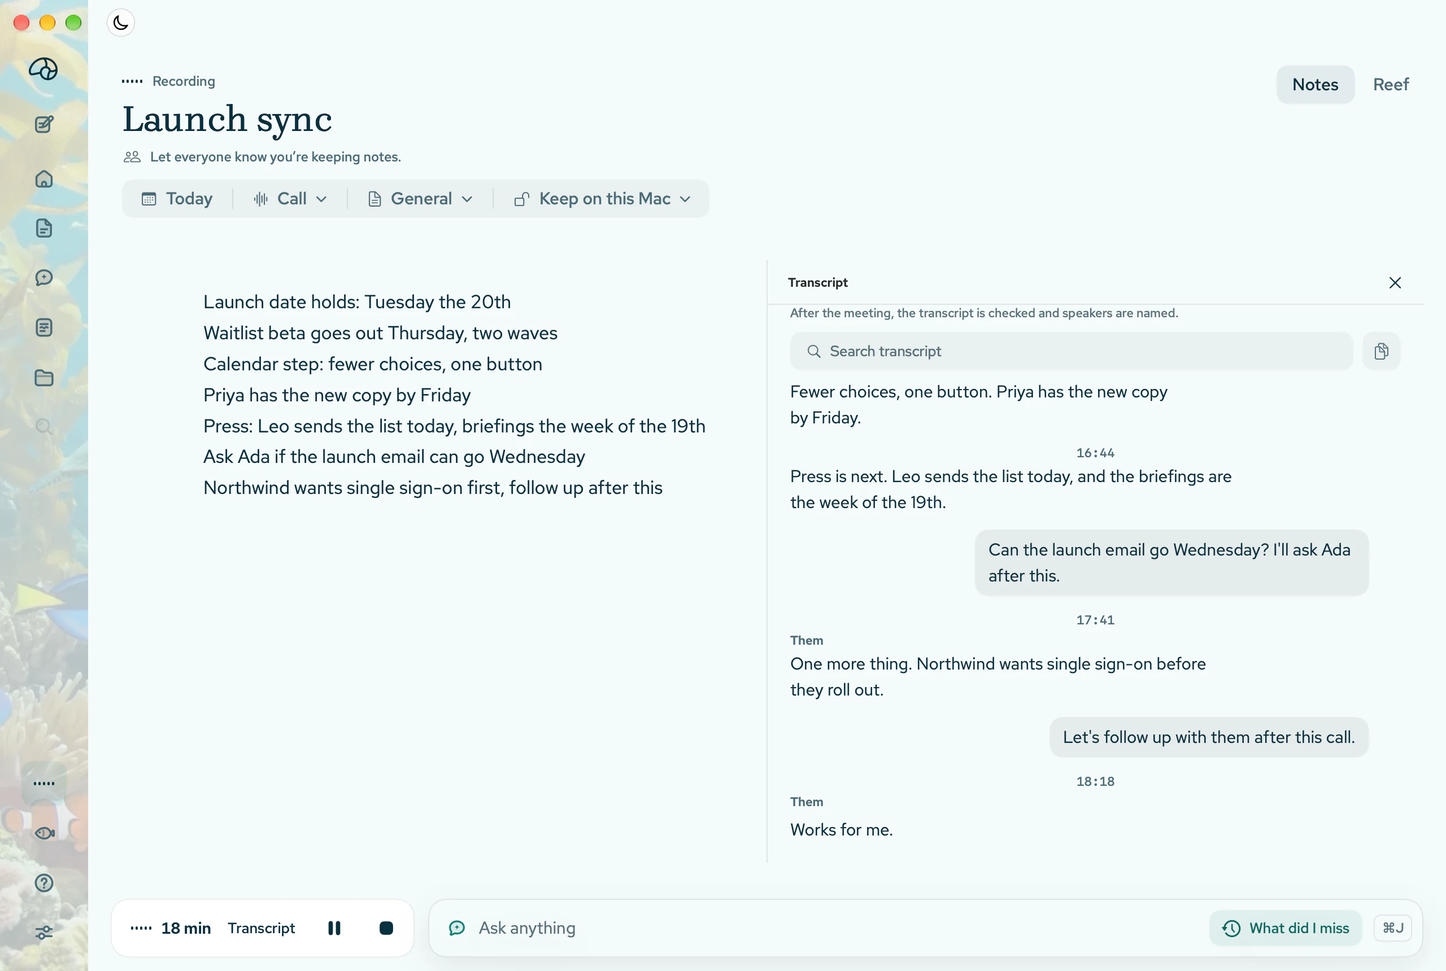1446x971 pixels.
Task: Switch to the Notes tab
Action: 1314,85
